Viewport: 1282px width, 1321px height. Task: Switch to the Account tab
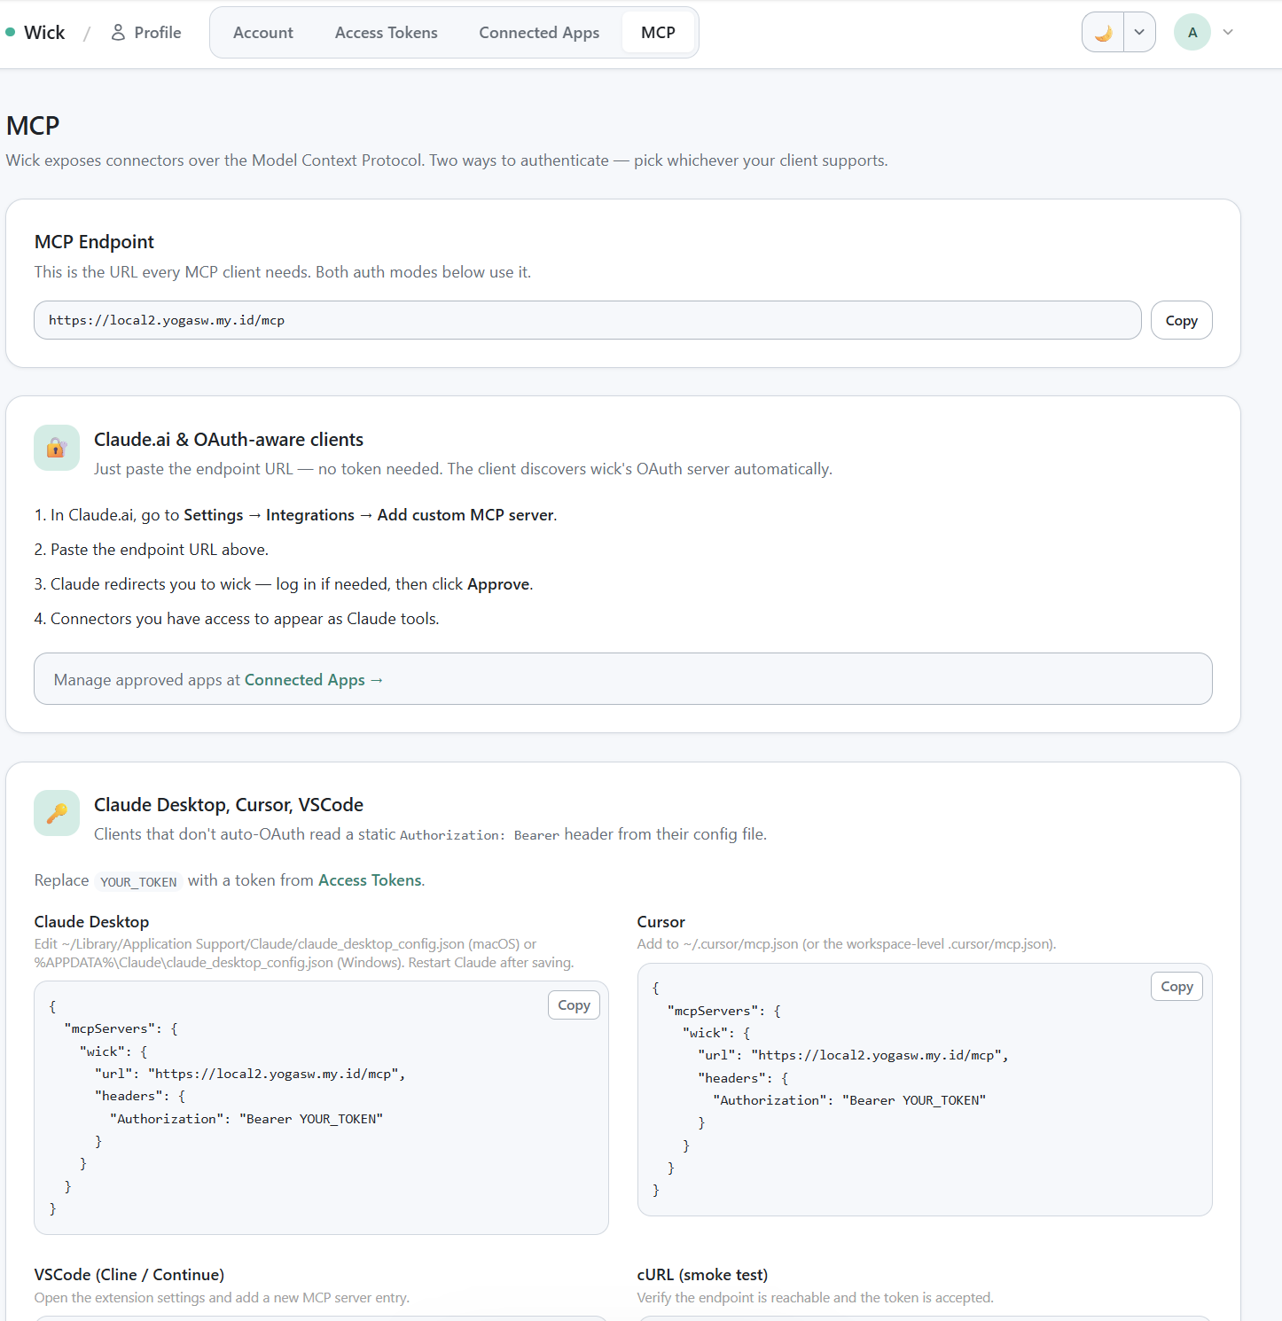tap(263, 33)
